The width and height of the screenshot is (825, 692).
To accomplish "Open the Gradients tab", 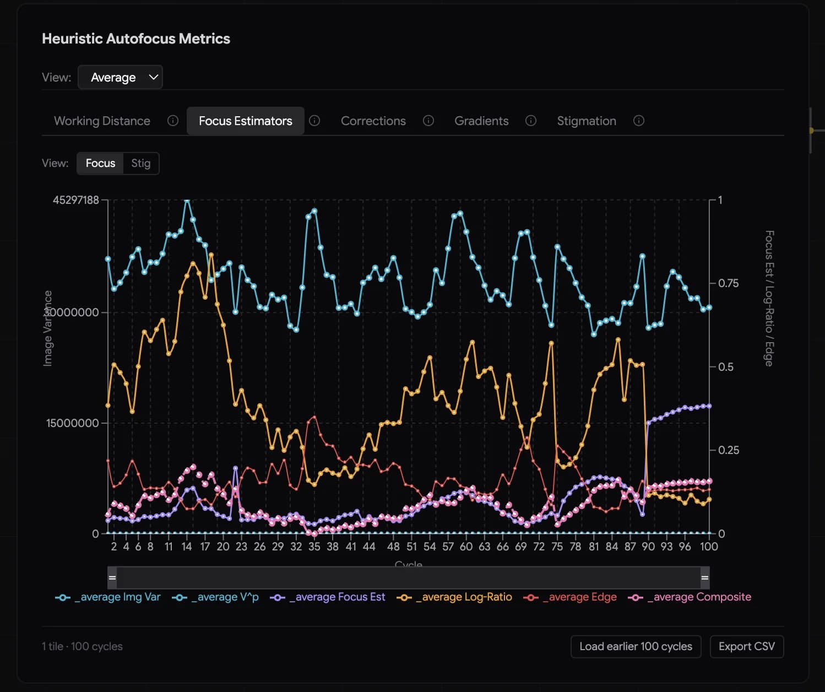I will click(481, 121).
